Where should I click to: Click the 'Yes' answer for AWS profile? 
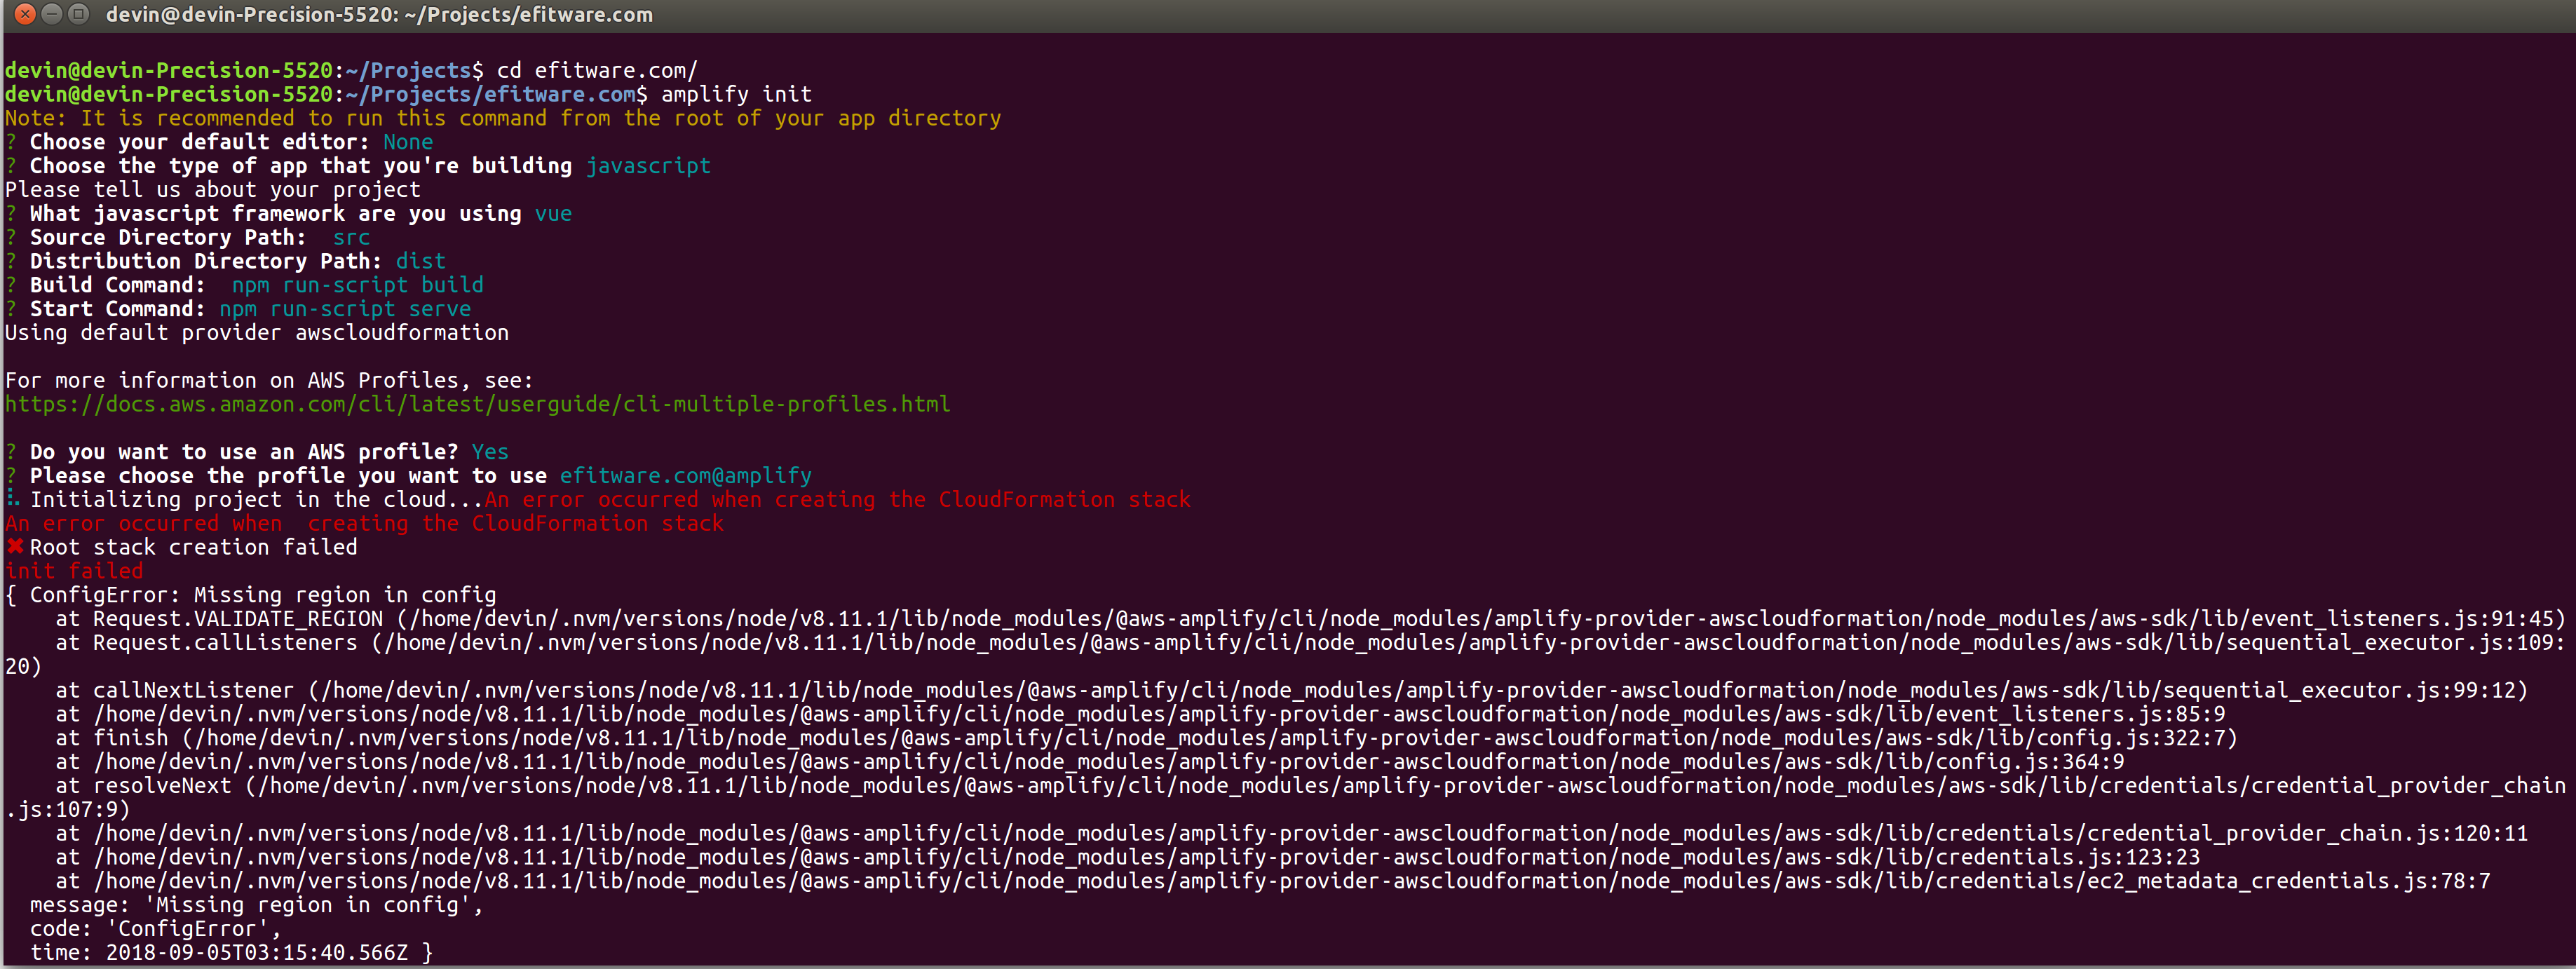490,452
